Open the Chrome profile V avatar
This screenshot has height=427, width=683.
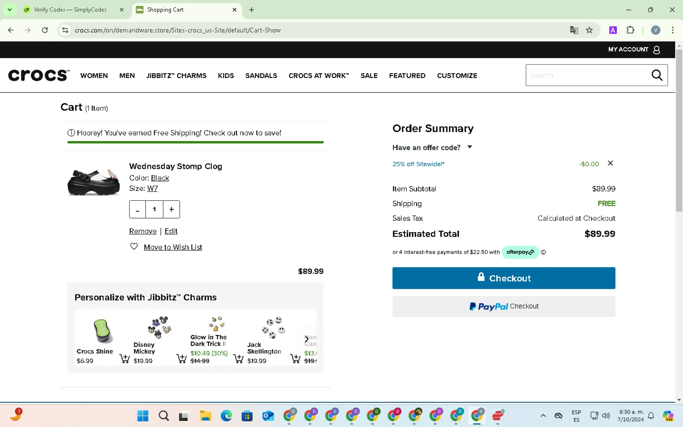[656, 30]
